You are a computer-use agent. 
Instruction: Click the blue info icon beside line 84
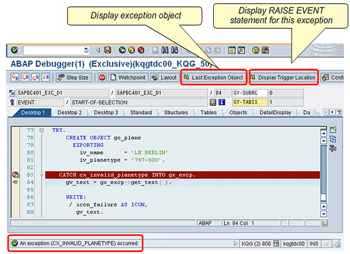coord(221,102)
